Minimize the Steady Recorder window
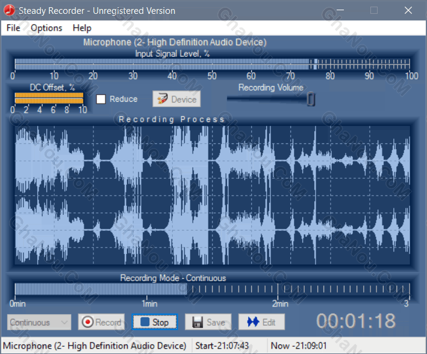The height and width of the screenshot is (354, 427). tap(340, 10)
